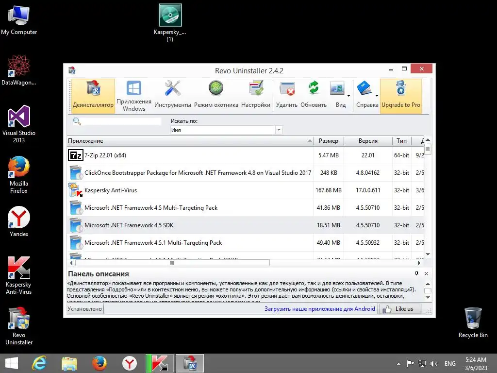
Task: Select Kaspersky Anti-Virus desktop shortcut
Action: coord(19,276)
